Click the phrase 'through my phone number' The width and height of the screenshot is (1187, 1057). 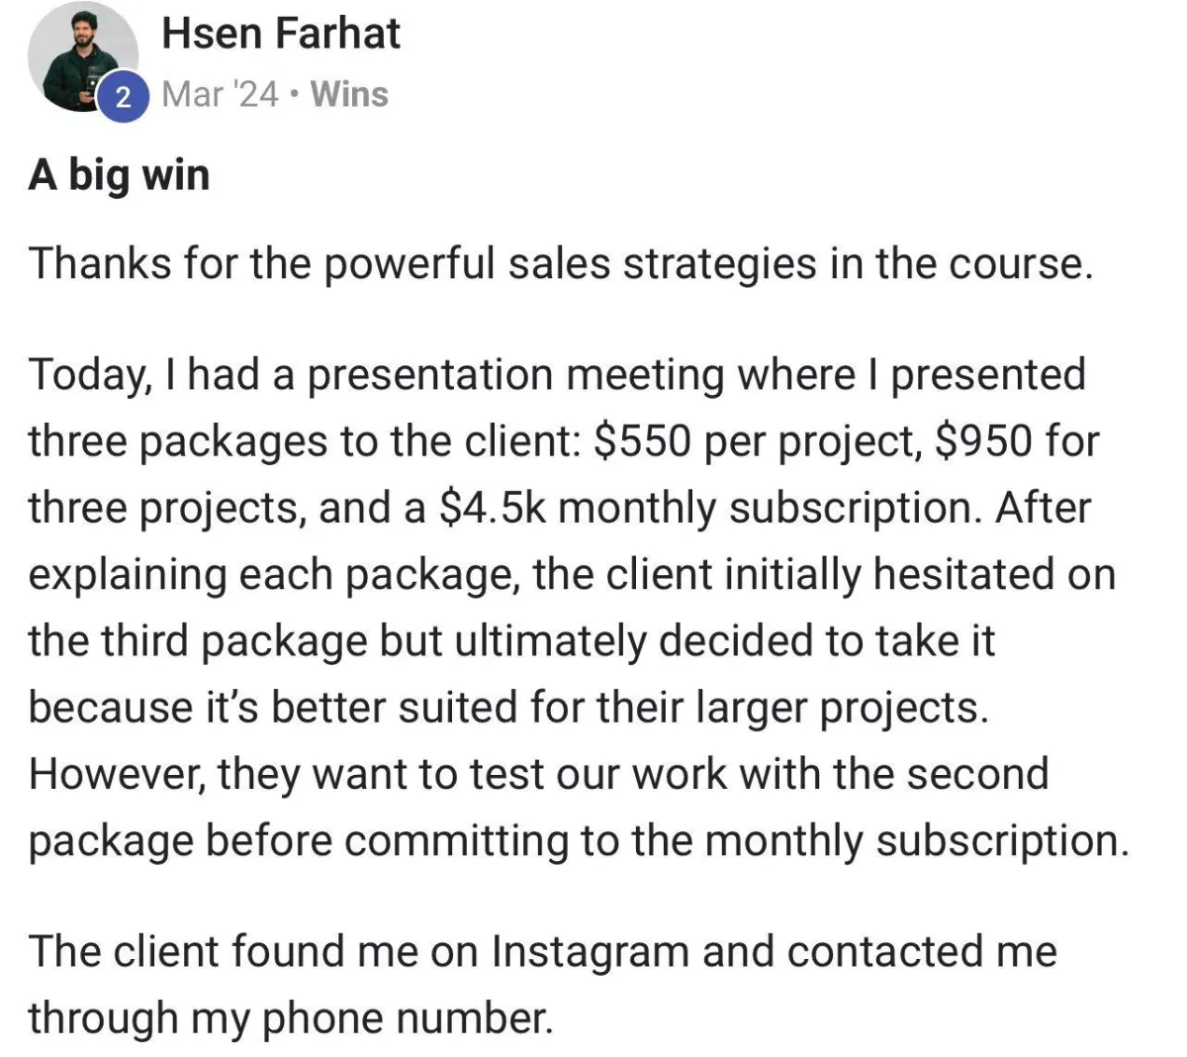coord(290,1018)
